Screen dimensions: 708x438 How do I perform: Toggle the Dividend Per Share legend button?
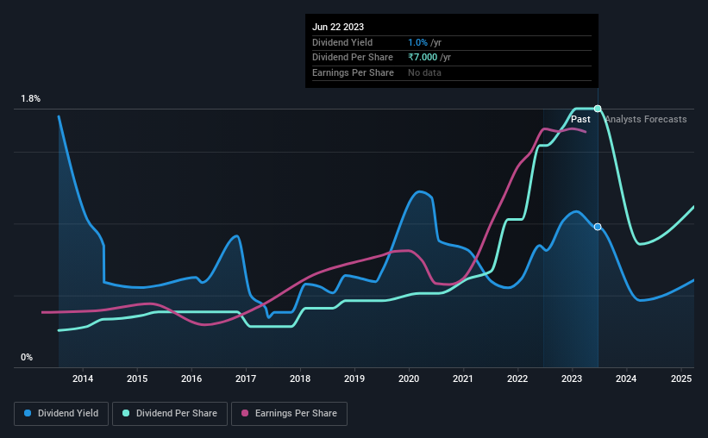coord(170,414)
